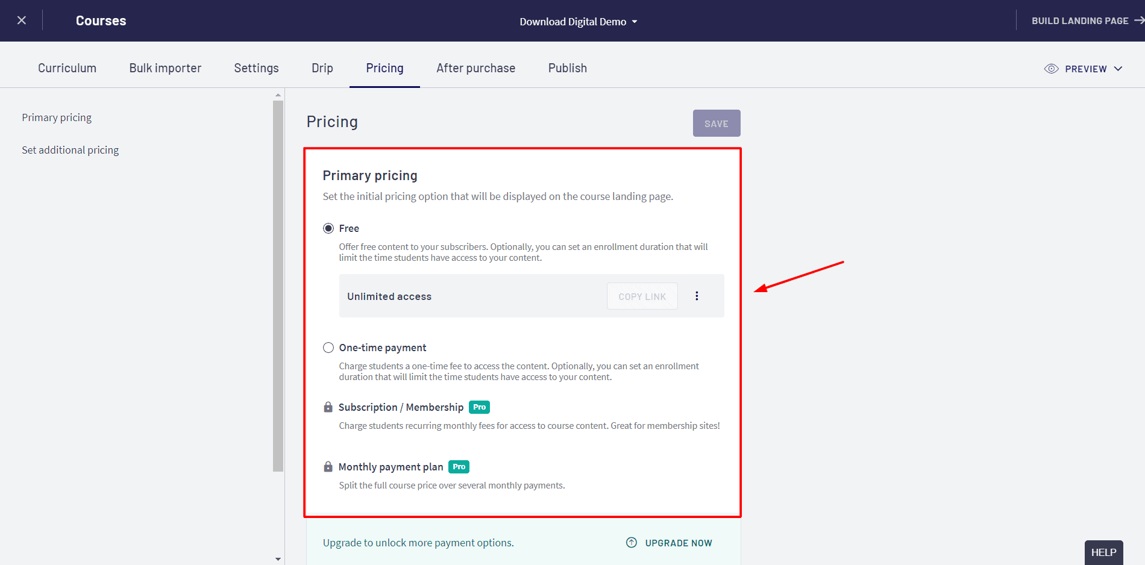Switch to the Curriculum tab
Viewport: 1145px width, 565px height.
point(67,68)
